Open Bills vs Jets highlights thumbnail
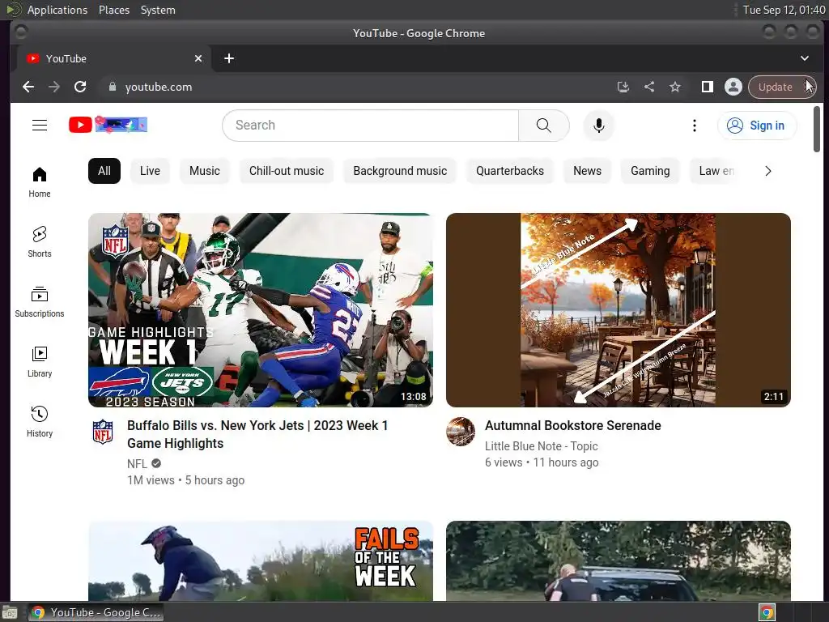 click(261, 310)
